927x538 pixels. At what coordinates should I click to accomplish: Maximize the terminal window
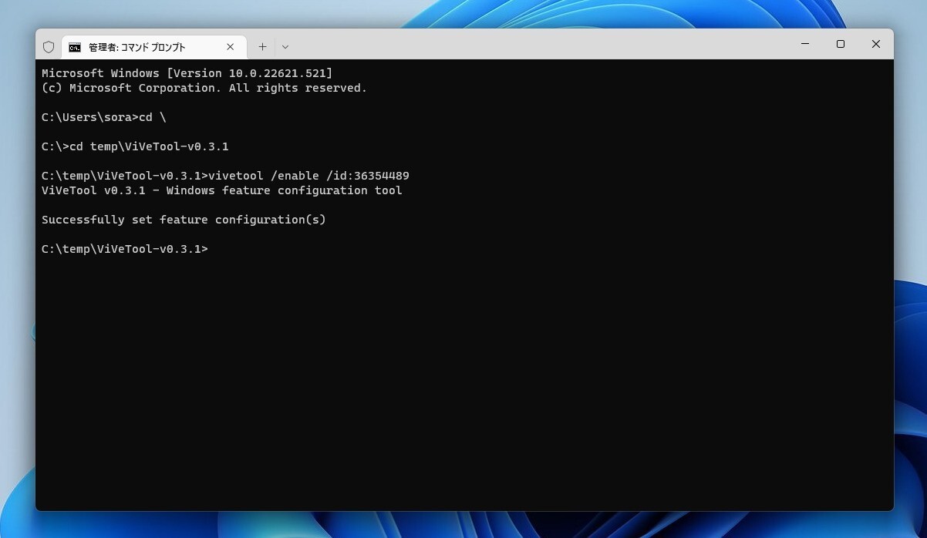click(841, 44)
